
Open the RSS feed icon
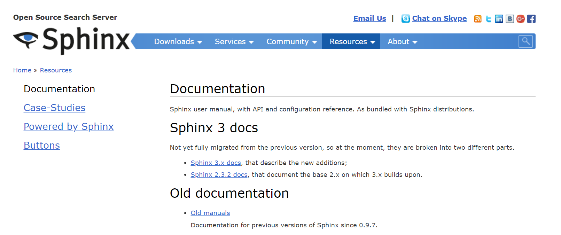click(x=478, y=19)
